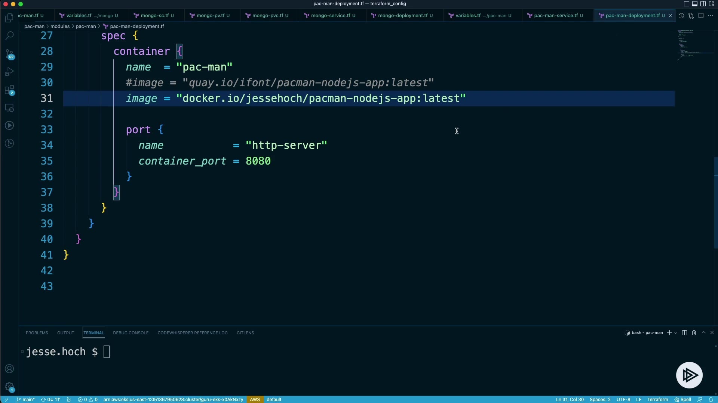Image resolution: width=718 pixels, height=403 pixels.
Task: Toggle the primary sidebar layout button
Action: point(687,4)
